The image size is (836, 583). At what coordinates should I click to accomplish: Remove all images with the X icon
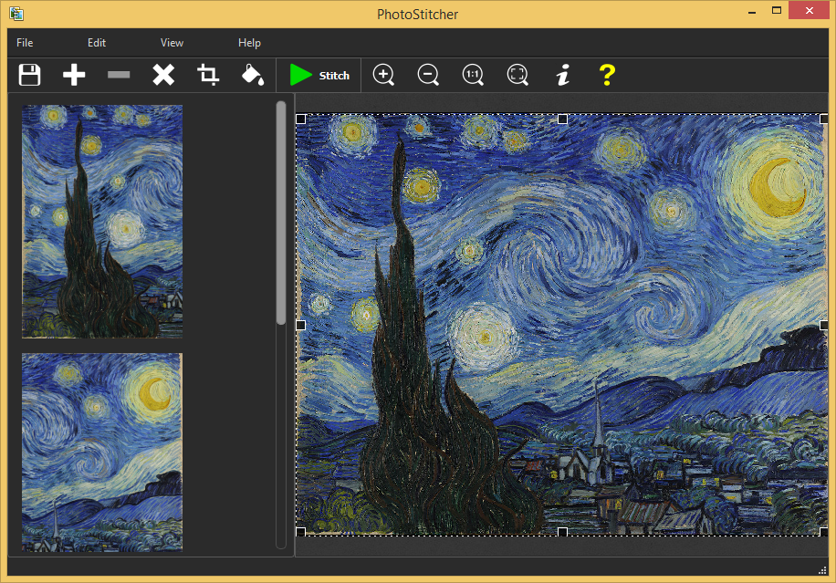pos(163,75)
